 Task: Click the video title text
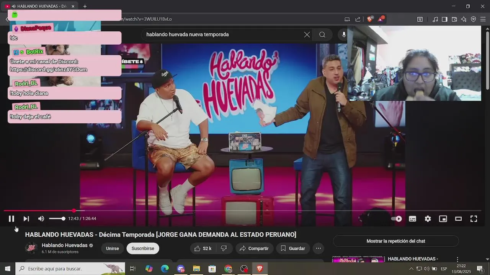click(161, 235)
